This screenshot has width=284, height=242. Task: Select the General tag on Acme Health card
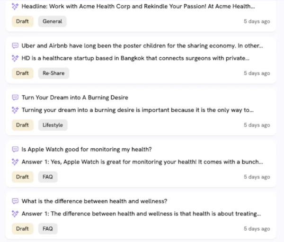click(53, 21)
